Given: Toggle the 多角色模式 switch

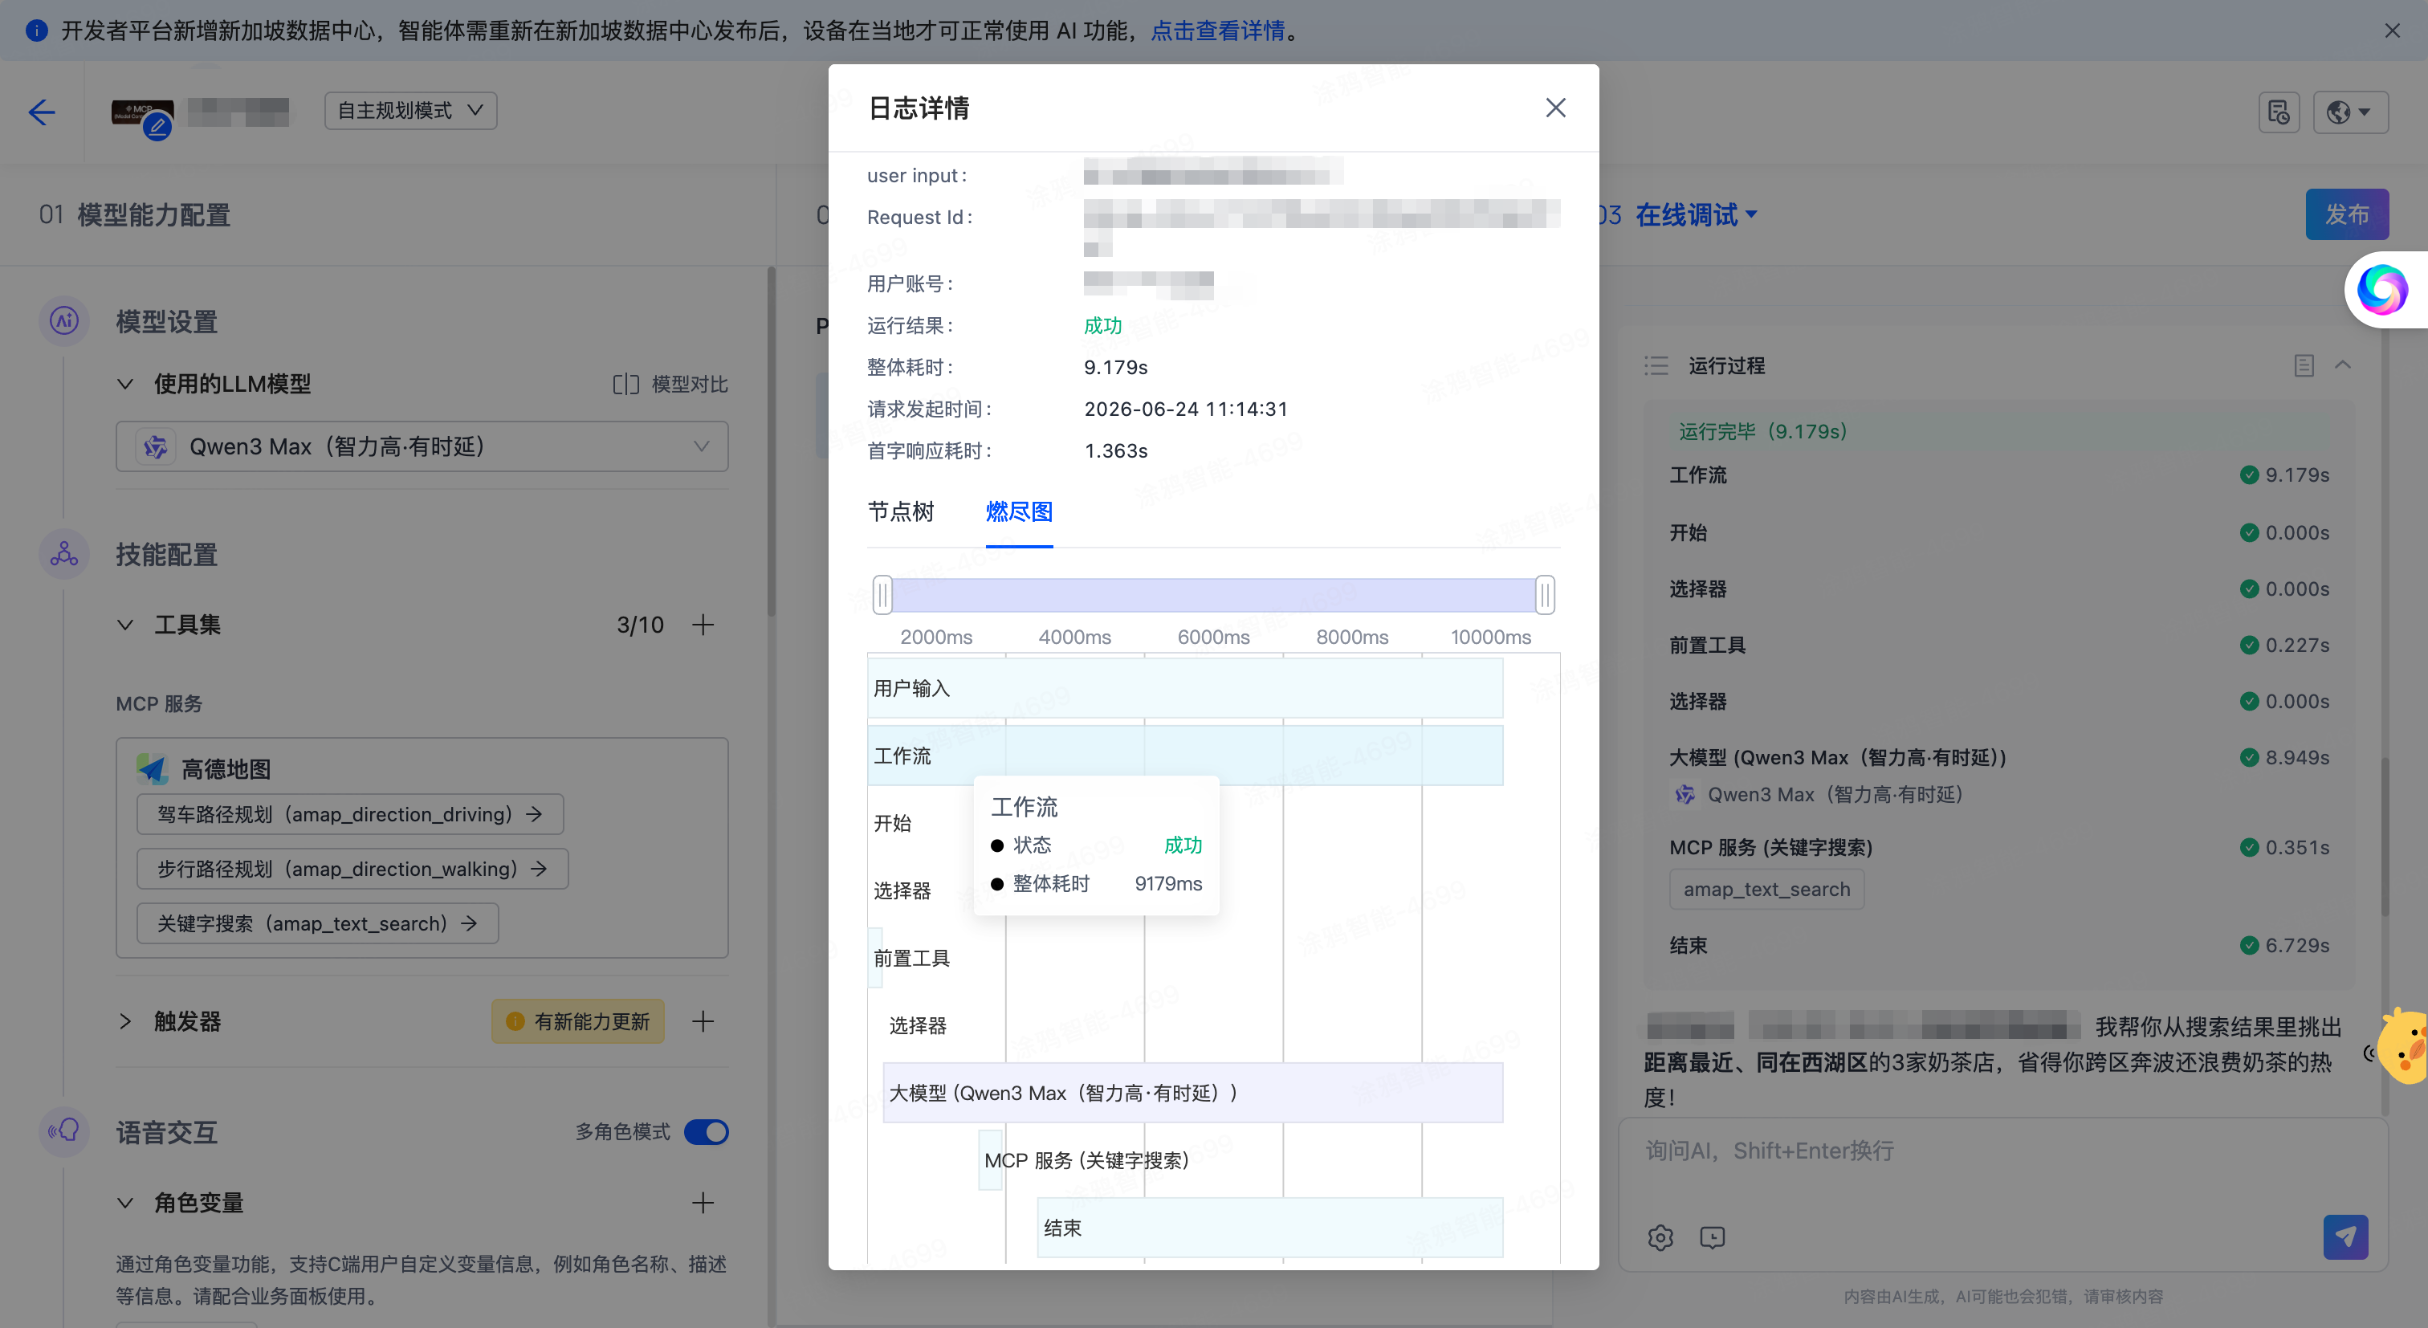Looking at the screenshot, I should pos(706,1131).
